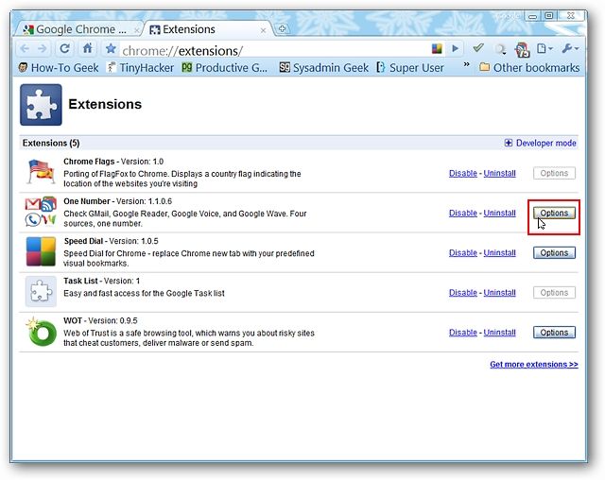Click the magnifier extension toolbar icon
The height and width of the screenshot is (480, 605).
pos(500,49)
